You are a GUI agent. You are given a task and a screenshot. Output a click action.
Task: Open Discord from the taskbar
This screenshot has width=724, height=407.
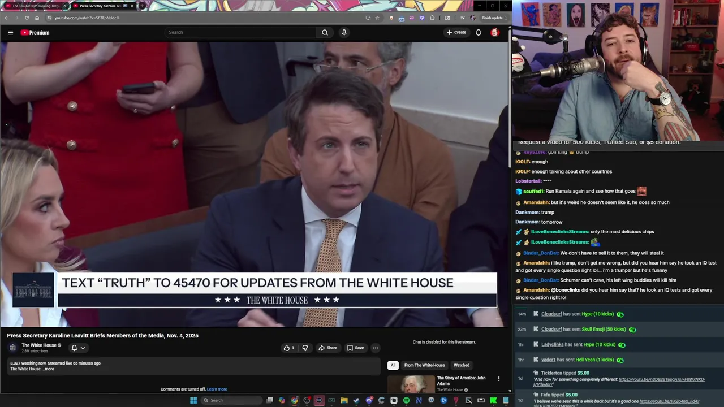click(x=369, y=400)
